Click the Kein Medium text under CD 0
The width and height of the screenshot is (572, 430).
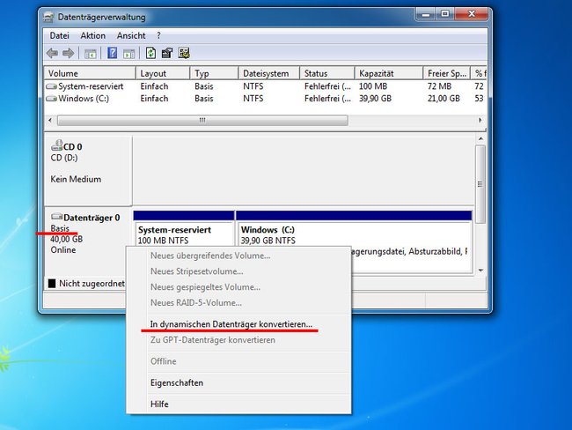tap(76, 180)
